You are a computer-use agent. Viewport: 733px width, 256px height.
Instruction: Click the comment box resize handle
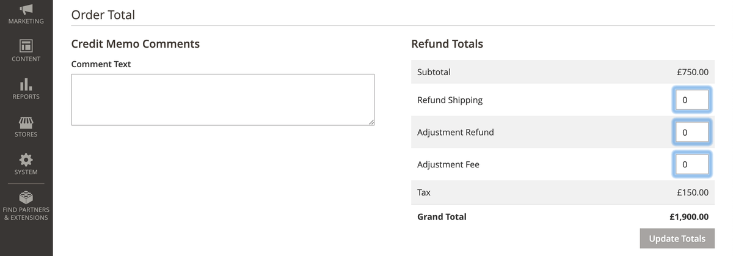click(x=371, y=122)
